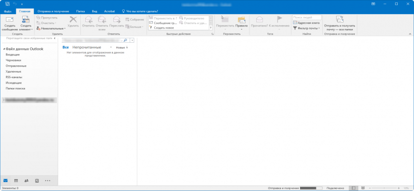The height and width of the screenshot is (191, 414).
Task: Click the Skip (Пропустить) icon
Action: tap(38, 18)
